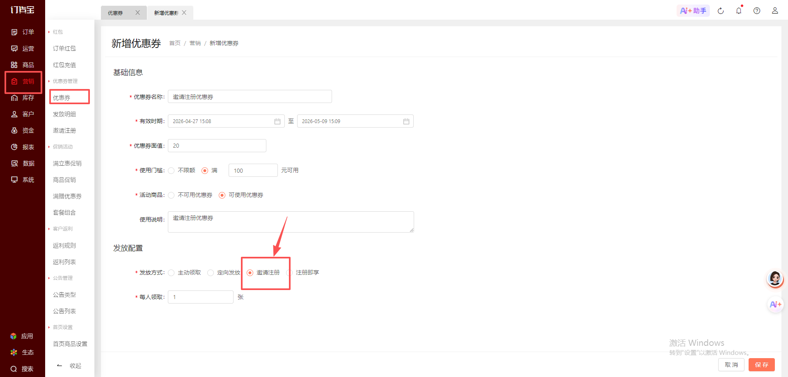This screenshot has width=788, height=377.
Task: Open the 应用 cube icon
Action: click(14, 336)
